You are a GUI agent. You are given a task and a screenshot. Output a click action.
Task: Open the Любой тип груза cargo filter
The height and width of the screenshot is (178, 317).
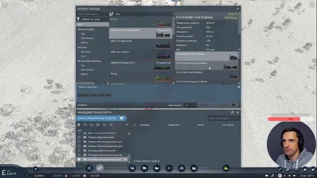tap(95, 19)
